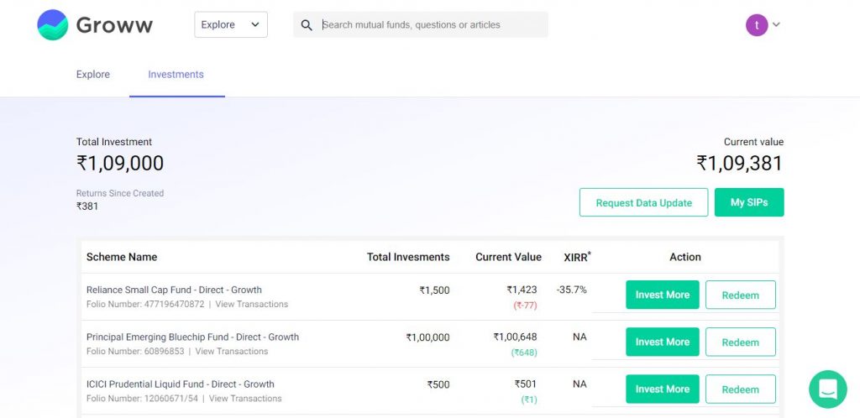Click the Current Value column header

508,257
